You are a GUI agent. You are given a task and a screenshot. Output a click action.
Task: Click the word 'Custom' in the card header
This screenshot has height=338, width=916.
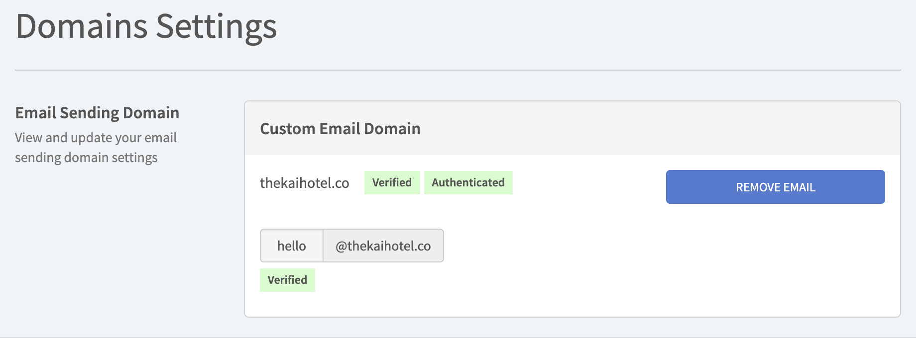click(x=287, y=129)
